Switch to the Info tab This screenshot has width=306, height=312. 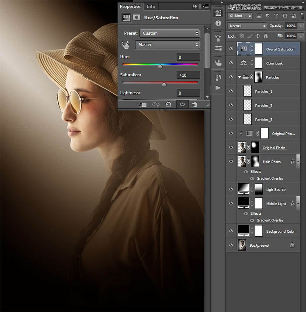151,7
